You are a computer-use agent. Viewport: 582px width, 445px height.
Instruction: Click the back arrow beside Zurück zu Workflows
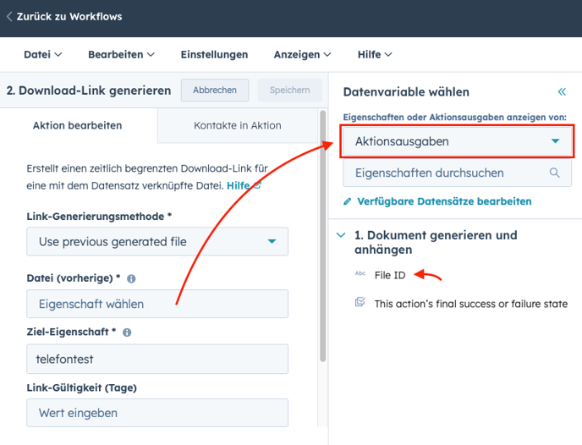pos(9,16)
